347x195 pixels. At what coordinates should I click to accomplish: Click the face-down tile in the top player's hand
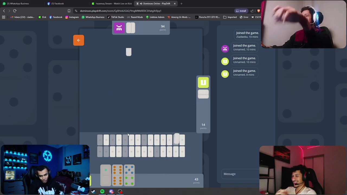pyautogui.click(x=131, y=28)
